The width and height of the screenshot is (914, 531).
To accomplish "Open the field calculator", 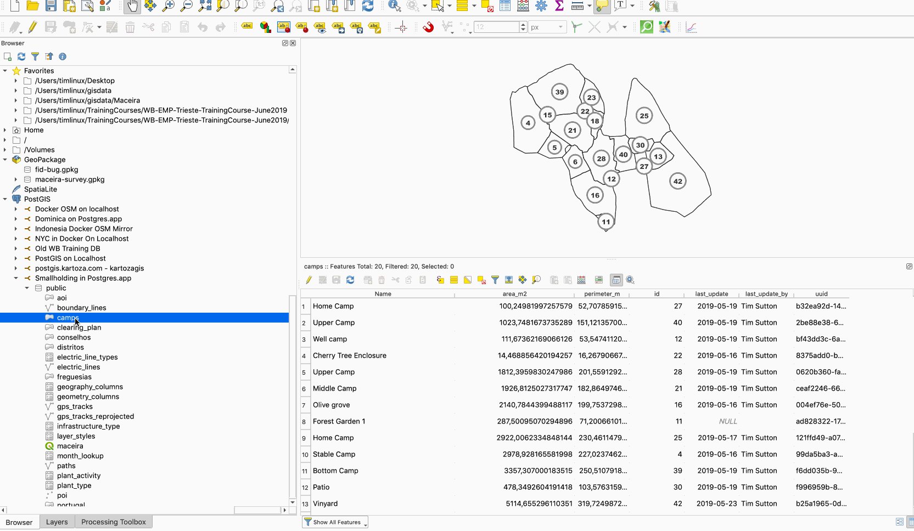I will [581, 280].
